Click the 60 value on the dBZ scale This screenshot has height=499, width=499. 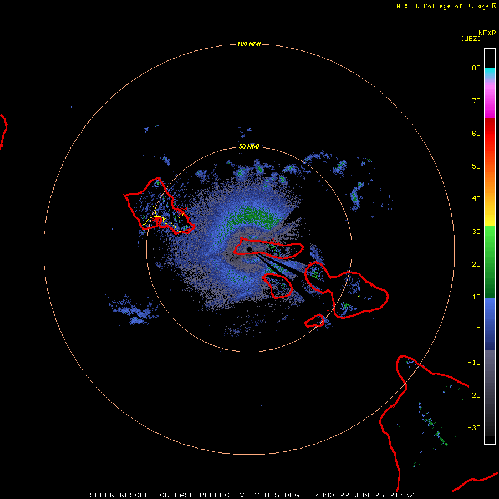[476, 133]
